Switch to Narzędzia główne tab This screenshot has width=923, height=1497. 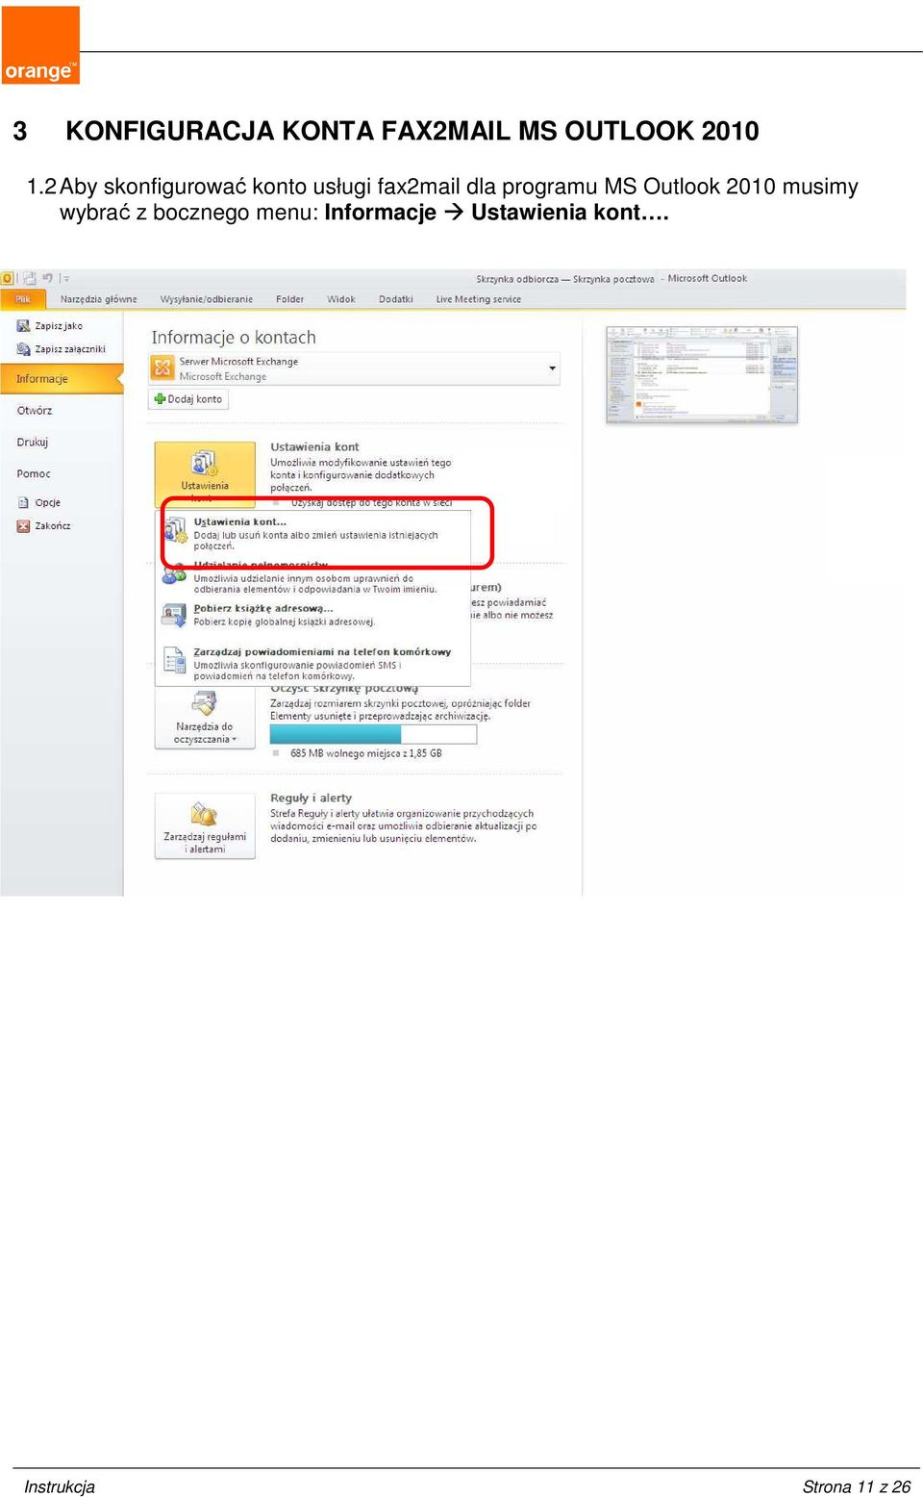coord(98,299)
